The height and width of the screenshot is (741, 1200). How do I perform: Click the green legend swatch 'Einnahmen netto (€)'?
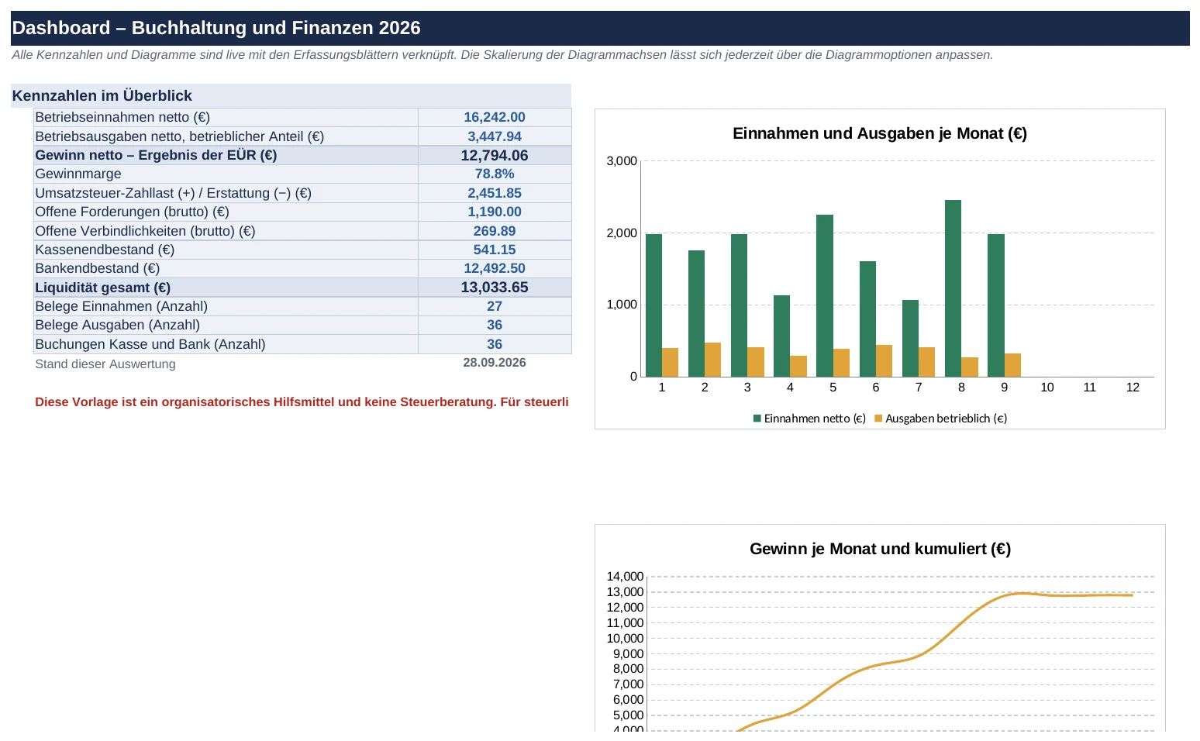(757, 419)
